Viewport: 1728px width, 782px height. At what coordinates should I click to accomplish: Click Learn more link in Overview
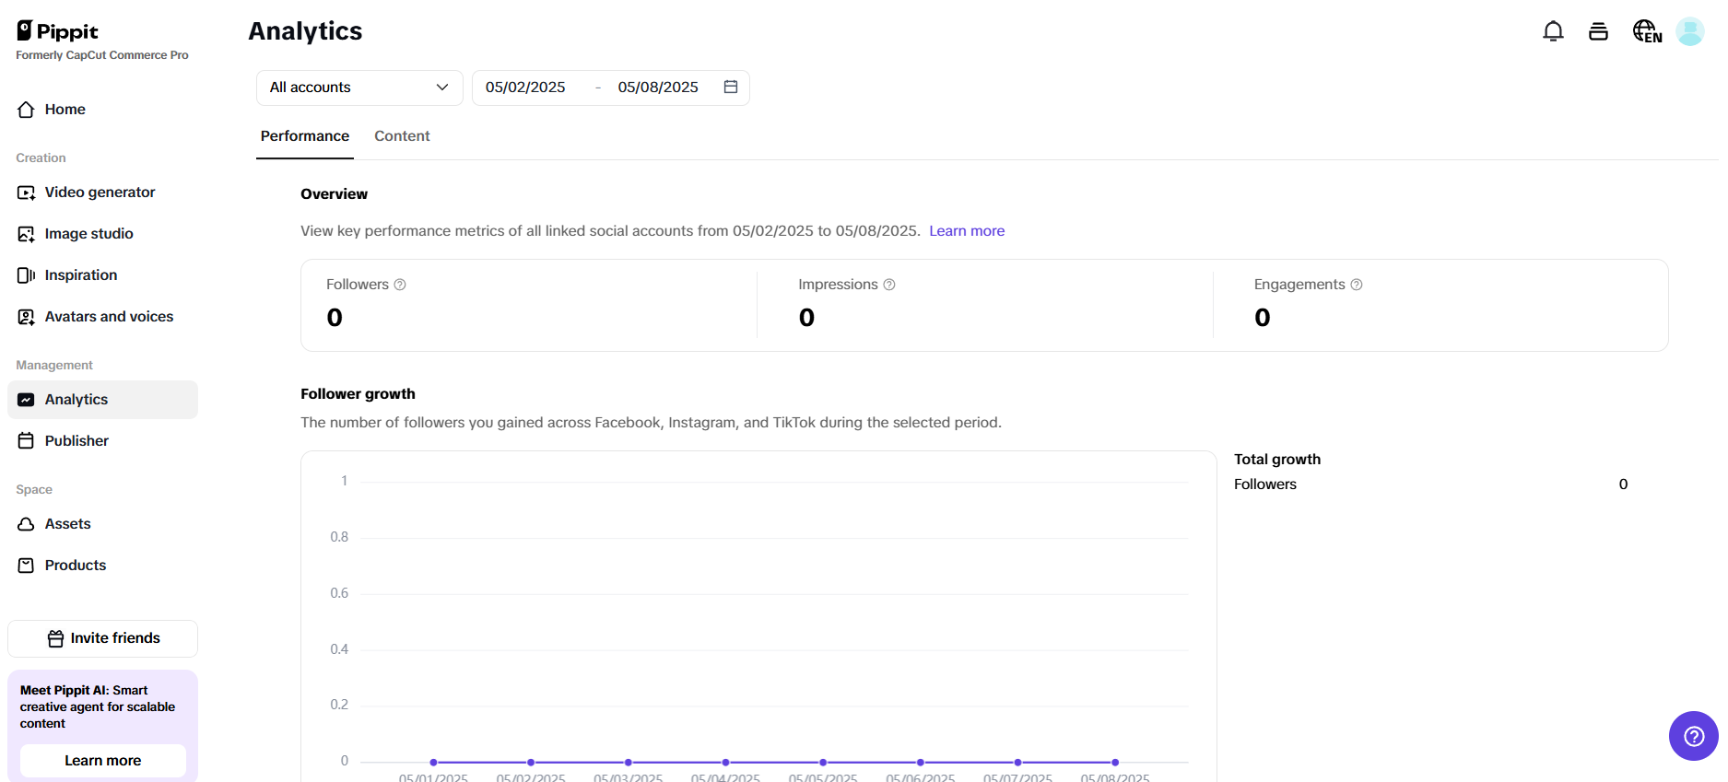[x=967, y=231]
